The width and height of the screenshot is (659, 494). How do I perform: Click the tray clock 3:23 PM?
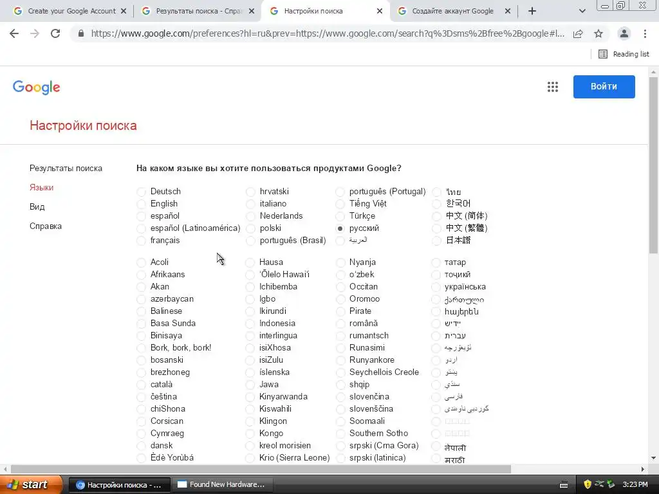tap(635, 484)
